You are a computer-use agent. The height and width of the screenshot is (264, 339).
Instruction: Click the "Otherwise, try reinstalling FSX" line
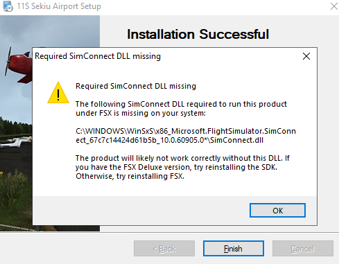point(130,176)
